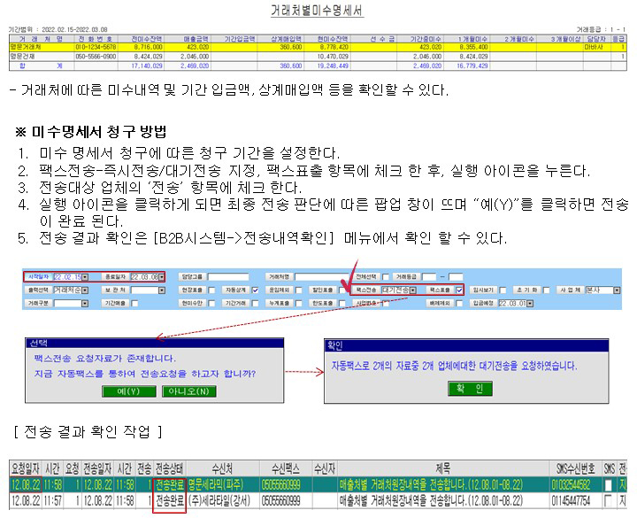Click the 요청일자 column header
637x518 pixels.
tap(26, 468)
